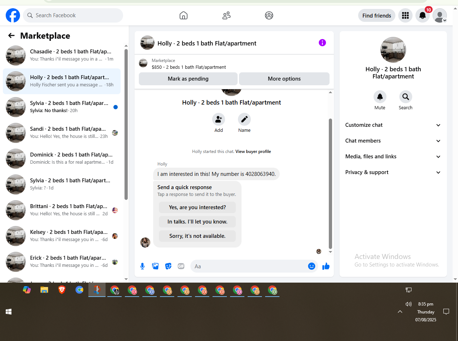Click the Name pencil icon in chat

click(244, 119)
